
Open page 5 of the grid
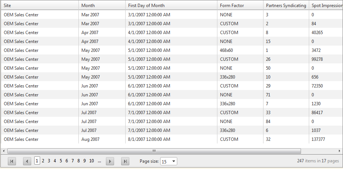[61, 161]
